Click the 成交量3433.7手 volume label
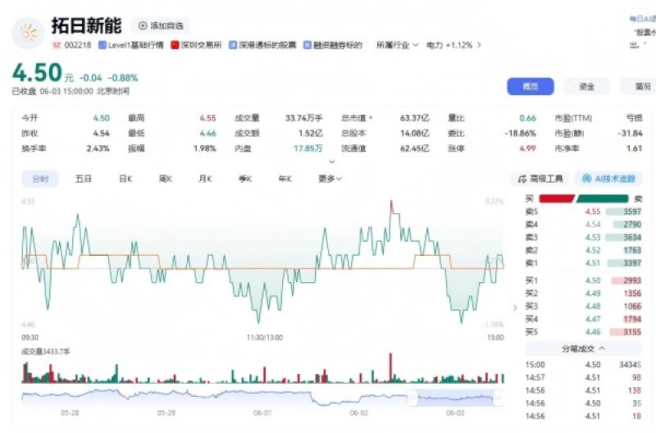This screenshot has height=433, width=656. pyautogui.click(x=46, y=352)
